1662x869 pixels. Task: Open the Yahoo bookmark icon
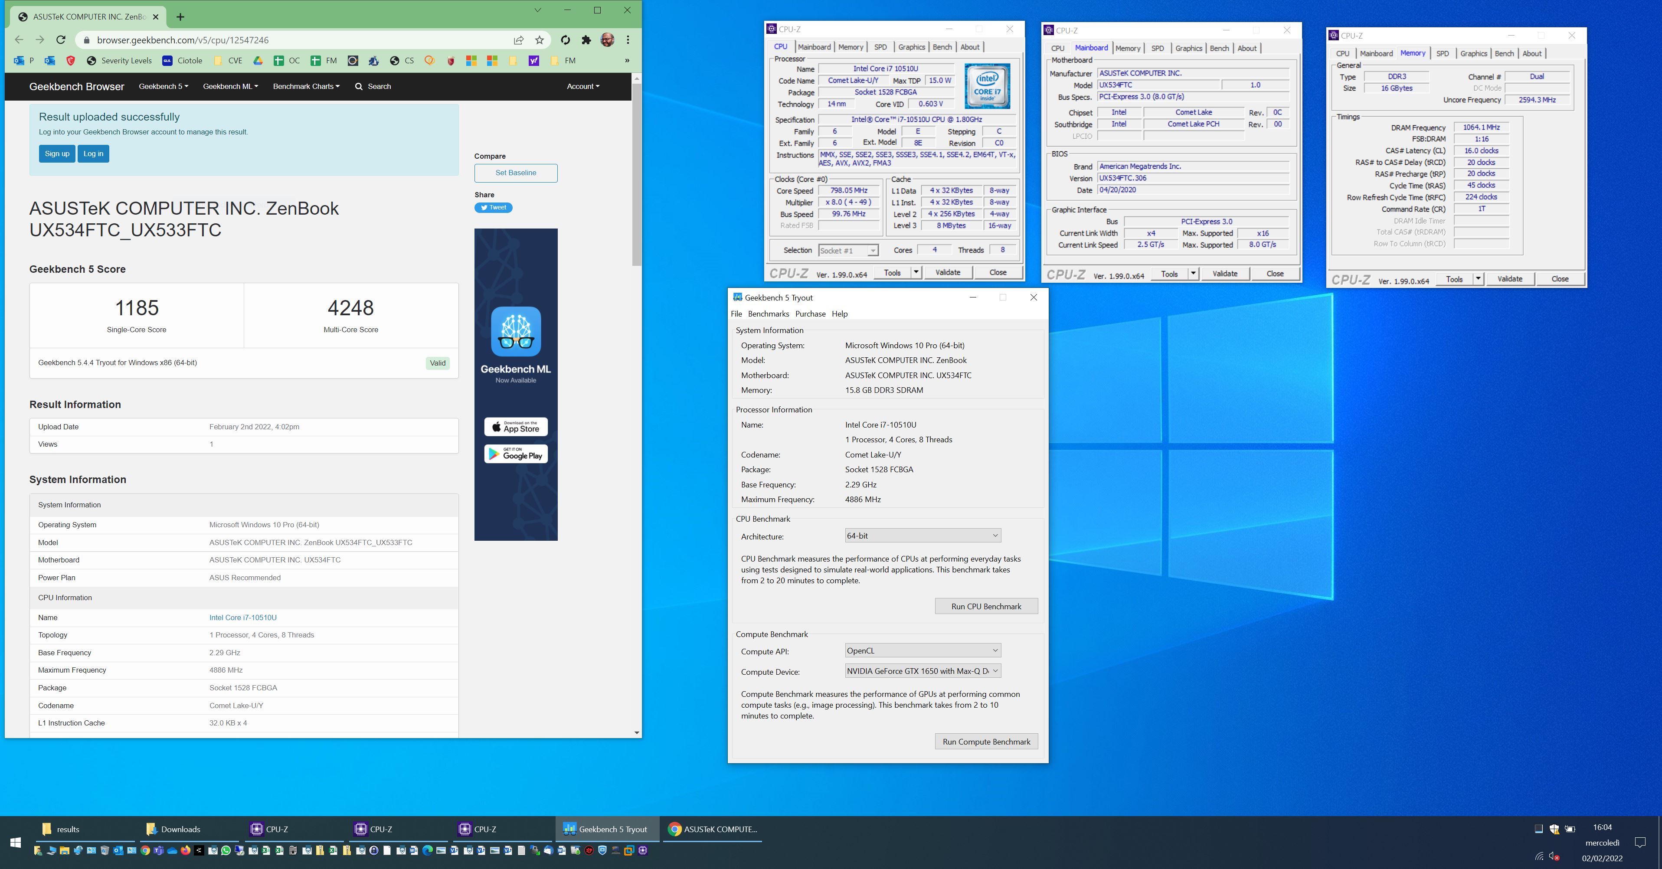pyautogui.click(x=533, y=61)
